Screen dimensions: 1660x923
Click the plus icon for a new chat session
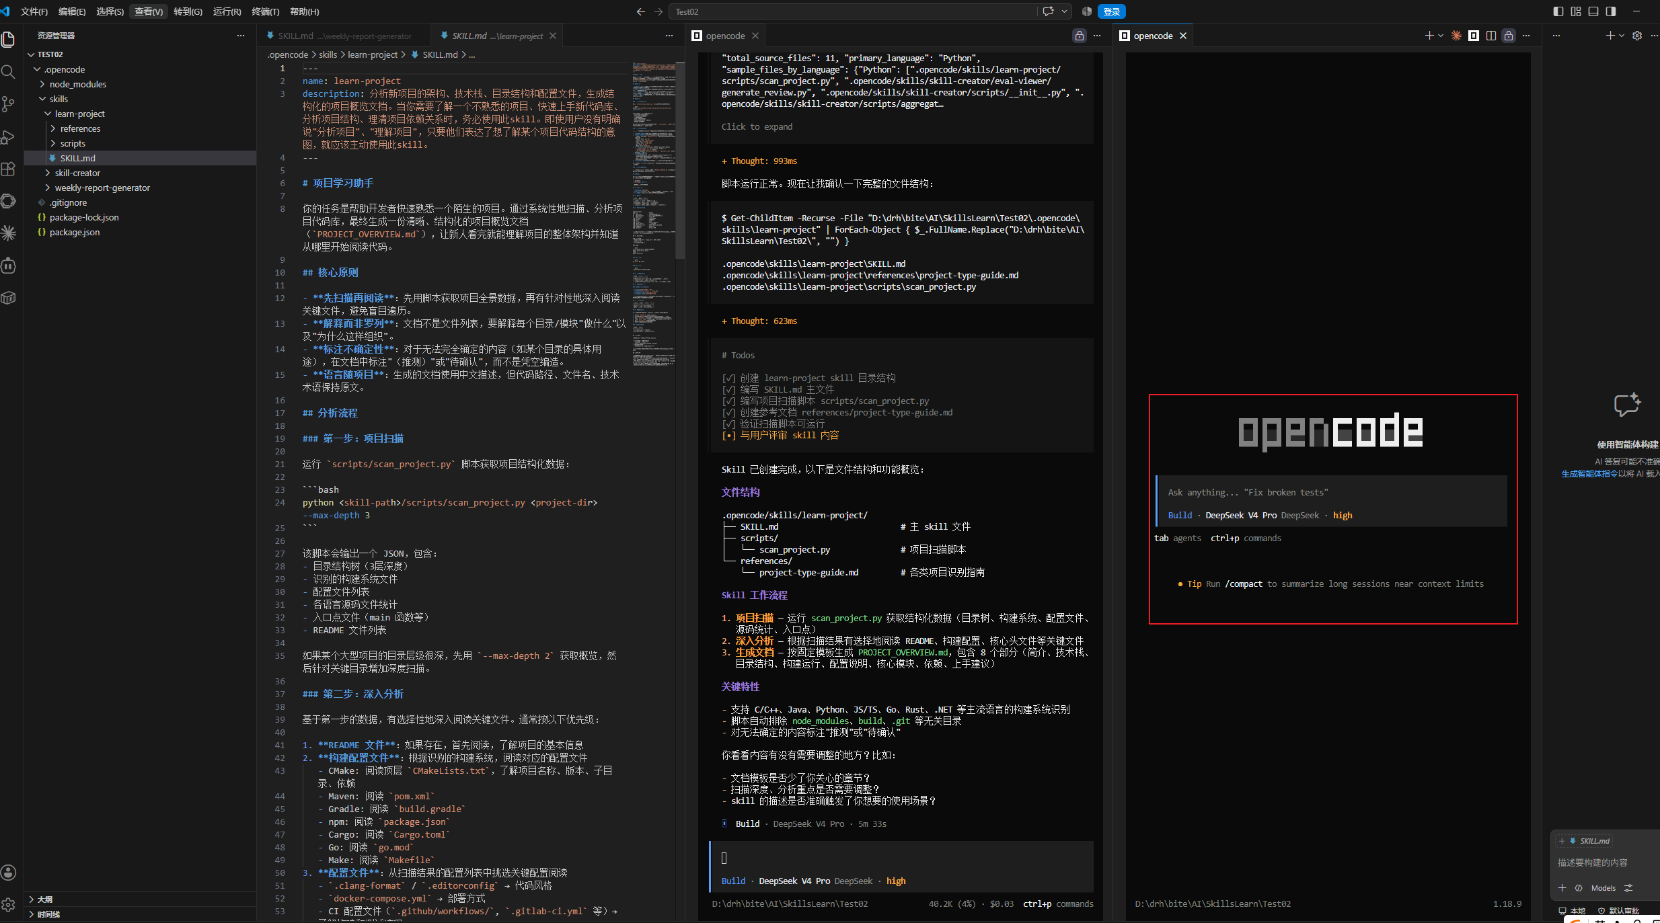point(1610,36)
